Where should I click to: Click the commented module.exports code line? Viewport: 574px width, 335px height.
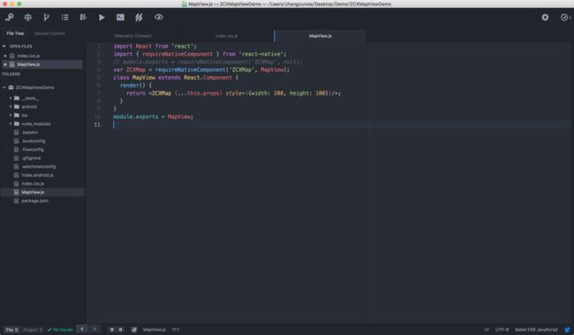208,62
